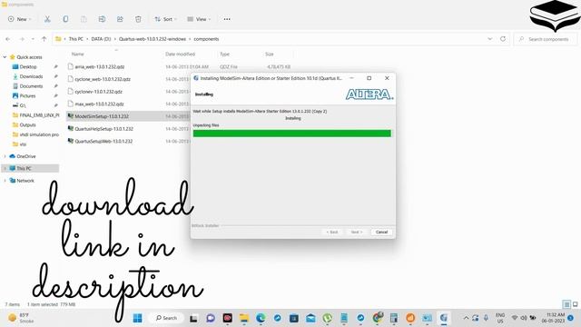Open the Outputs folder in sidebar
581x327 pixels.
27,125
